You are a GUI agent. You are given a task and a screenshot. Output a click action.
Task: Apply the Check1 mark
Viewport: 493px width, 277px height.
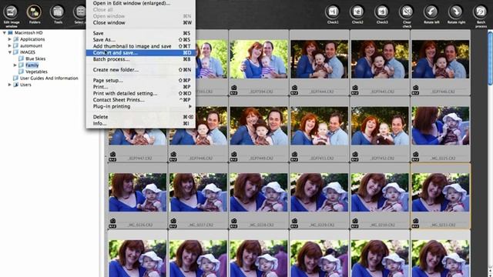(333, 12)
